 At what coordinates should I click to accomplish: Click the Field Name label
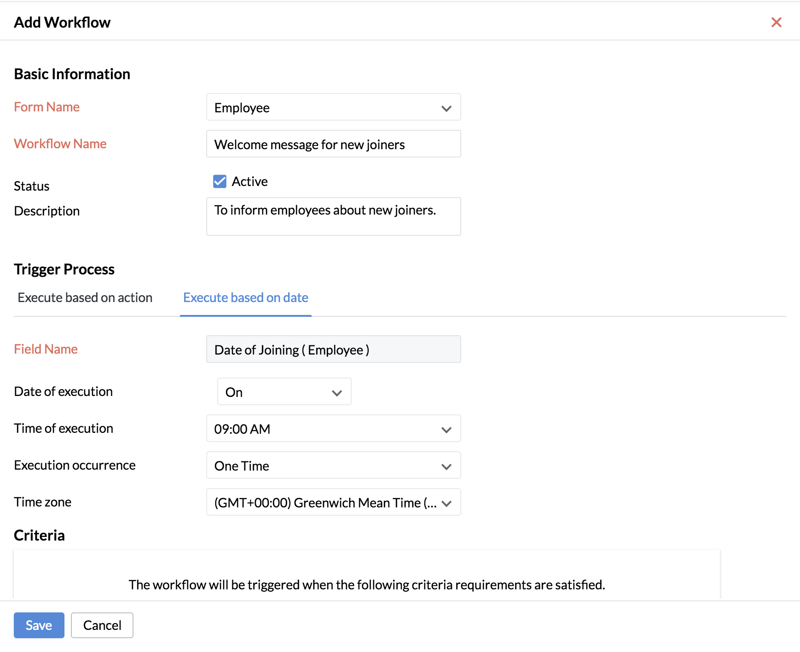(x=46, y=349)
